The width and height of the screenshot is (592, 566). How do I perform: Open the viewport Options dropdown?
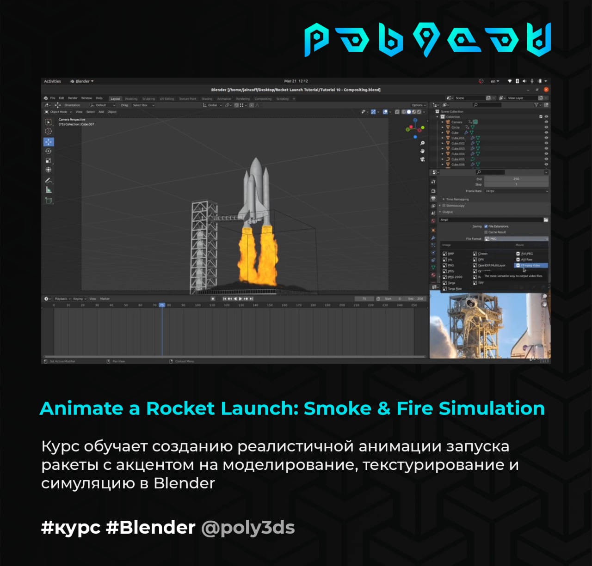tap(418, 105)
